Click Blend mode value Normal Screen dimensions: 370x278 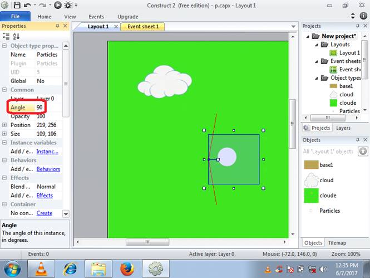pos(48,187)
